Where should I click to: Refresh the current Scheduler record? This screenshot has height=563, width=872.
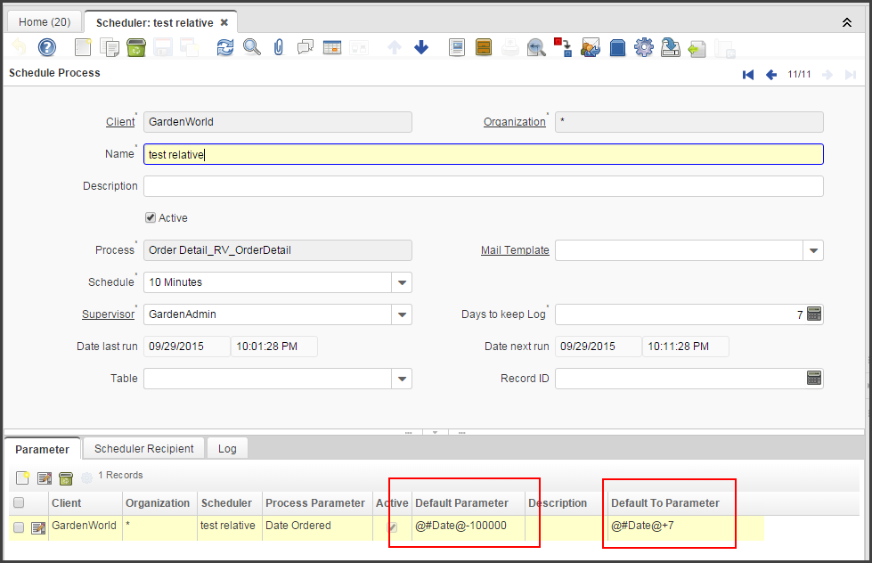[224, 46]
